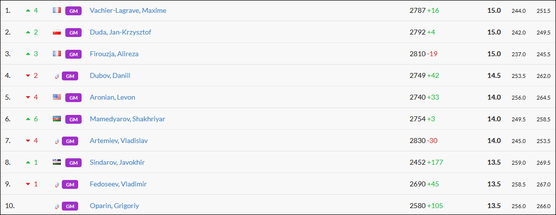
Task: Select Aronian, Levon name link
Action: [112, 97]
